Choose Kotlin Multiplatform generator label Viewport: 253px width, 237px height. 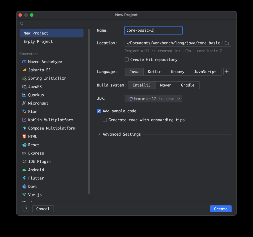[51, 120]
